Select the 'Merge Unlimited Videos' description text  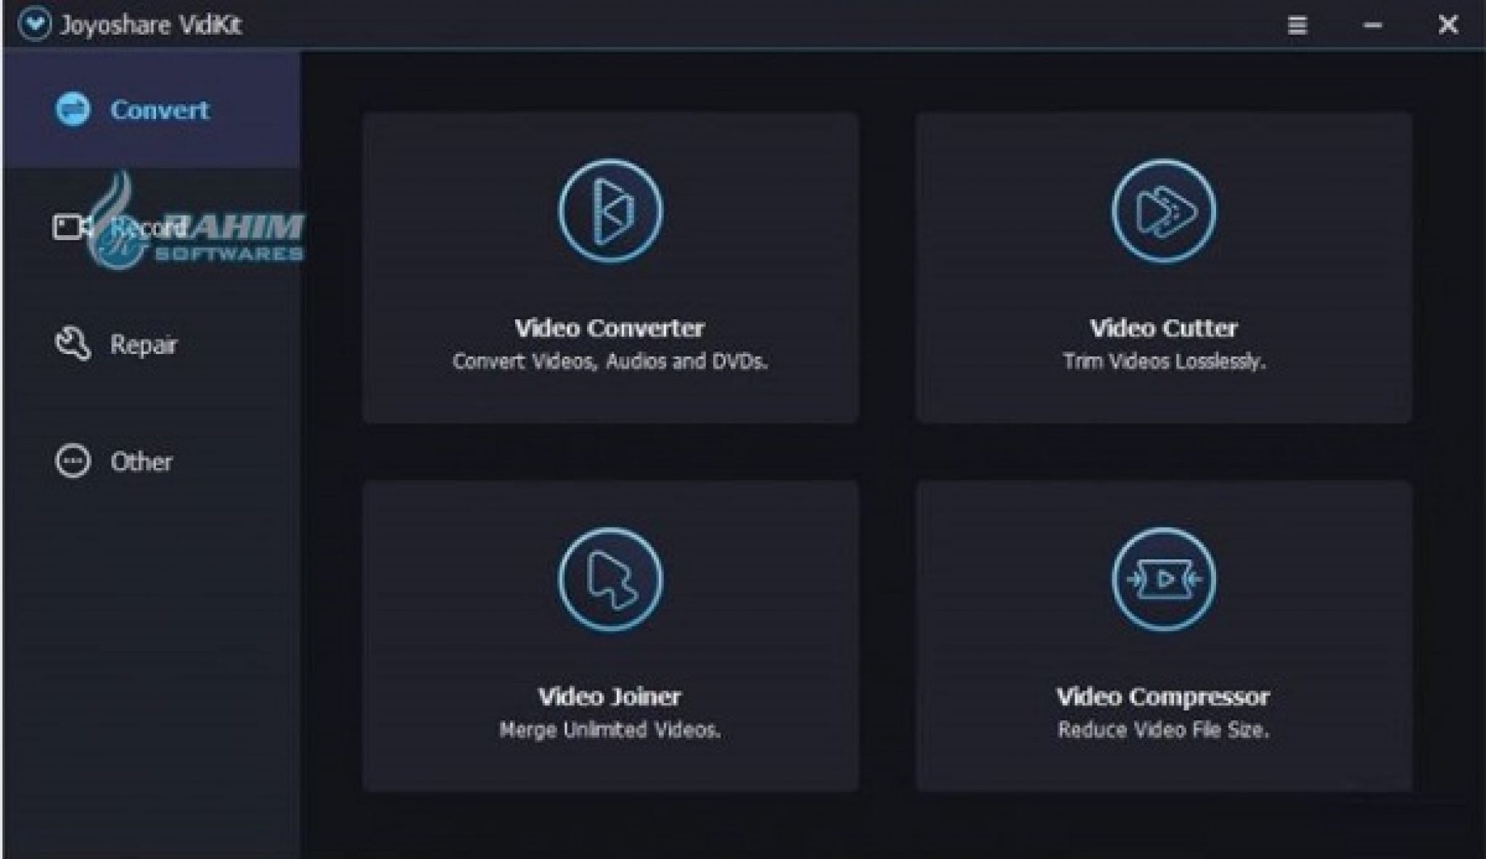[609, 730]
